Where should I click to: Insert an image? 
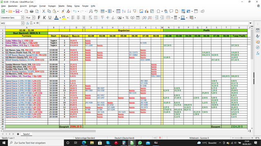141,11
